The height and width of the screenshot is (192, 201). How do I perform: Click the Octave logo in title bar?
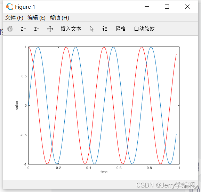(x=10, y=7)
